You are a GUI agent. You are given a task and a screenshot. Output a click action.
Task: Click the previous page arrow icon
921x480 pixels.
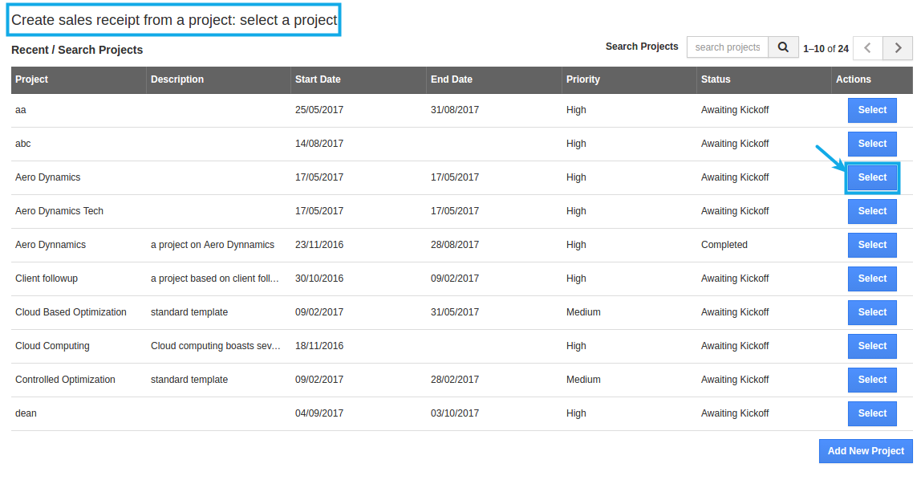tap(867, 48)
